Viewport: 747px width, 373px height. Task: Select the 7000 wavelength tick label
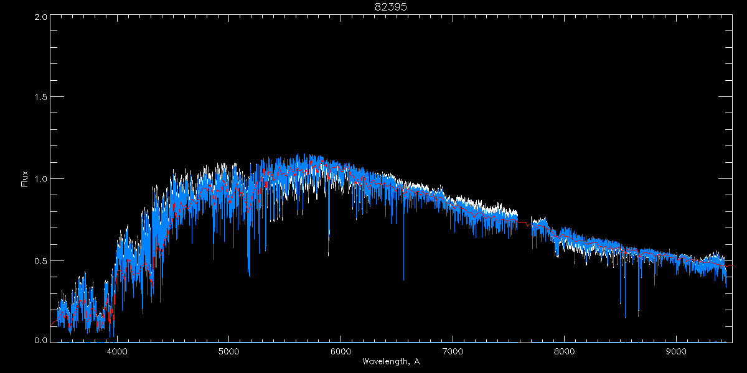click(x=453, y=351)
